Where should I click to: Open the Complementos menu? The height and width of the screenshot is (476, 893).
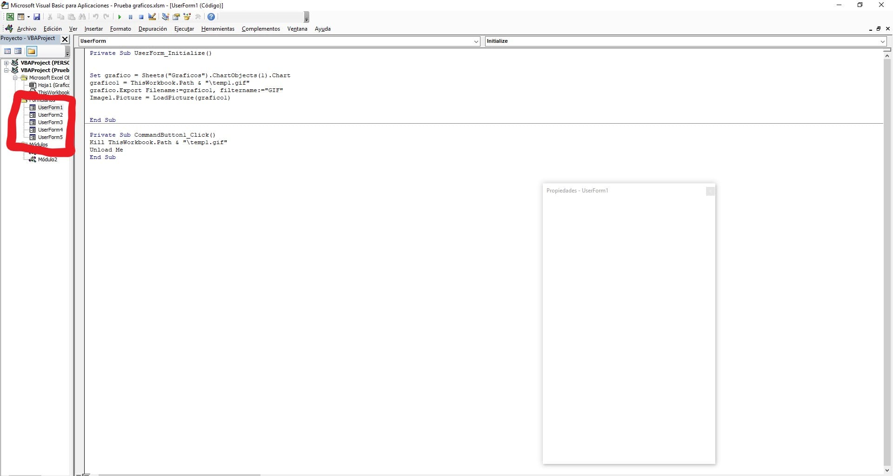pyautogui.click(x=261, y=29)
